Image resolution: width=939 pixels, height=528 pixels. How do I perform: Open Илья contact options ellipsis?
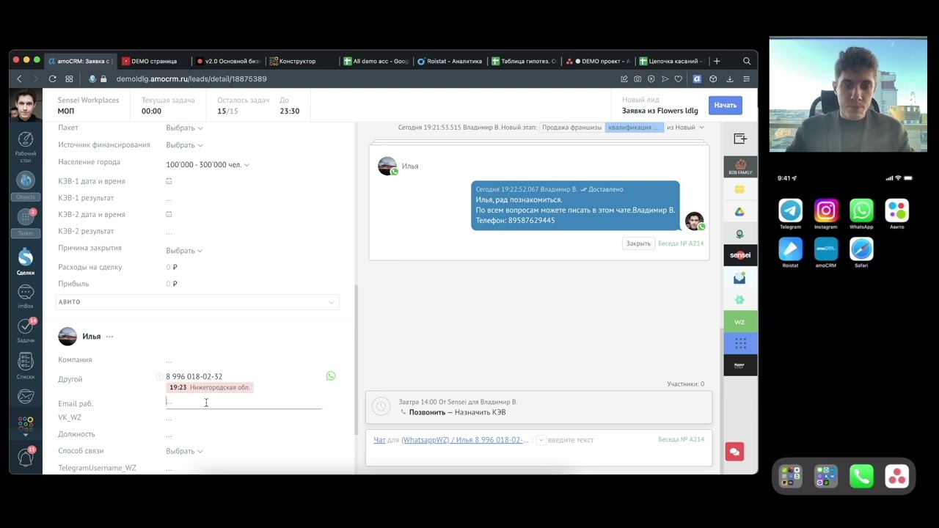pyautogui.click(x=109, y=337)
